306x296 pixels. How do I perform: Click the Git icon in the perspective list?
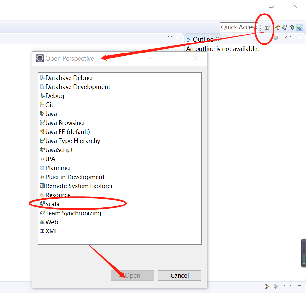(42, 105)
